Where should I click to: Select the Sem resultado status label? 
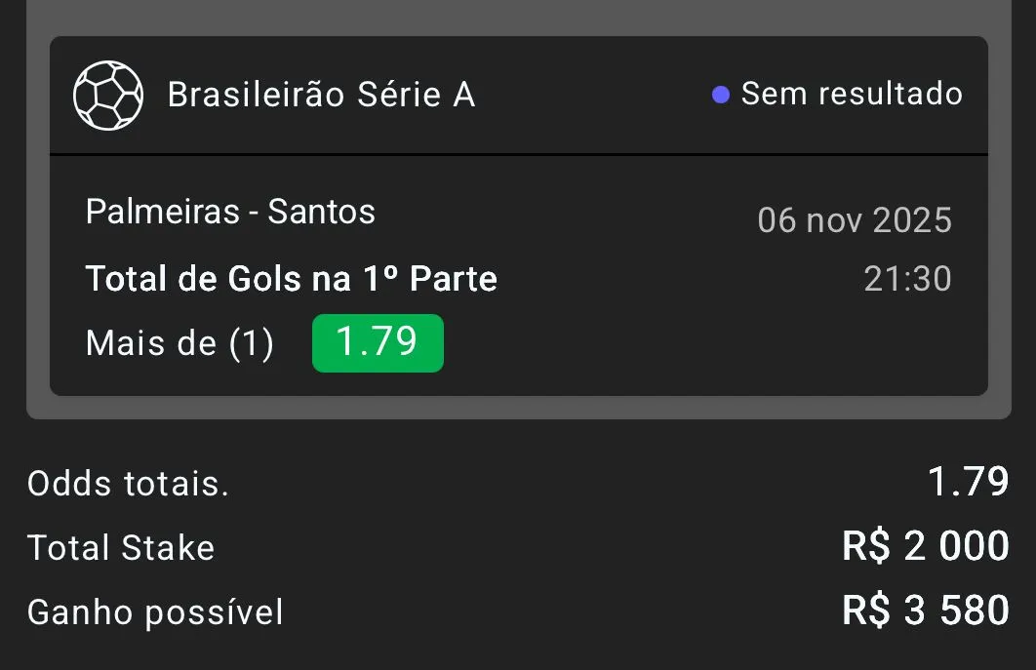tap(852, 94)
